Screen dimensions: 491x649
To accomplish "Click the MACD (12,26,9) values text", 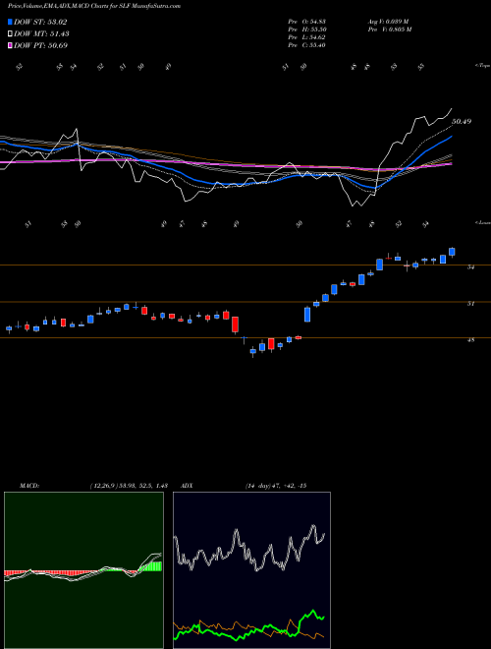I will (129, 486).
